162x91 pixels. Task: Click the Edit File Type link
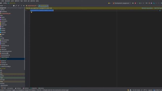[158, 8]
